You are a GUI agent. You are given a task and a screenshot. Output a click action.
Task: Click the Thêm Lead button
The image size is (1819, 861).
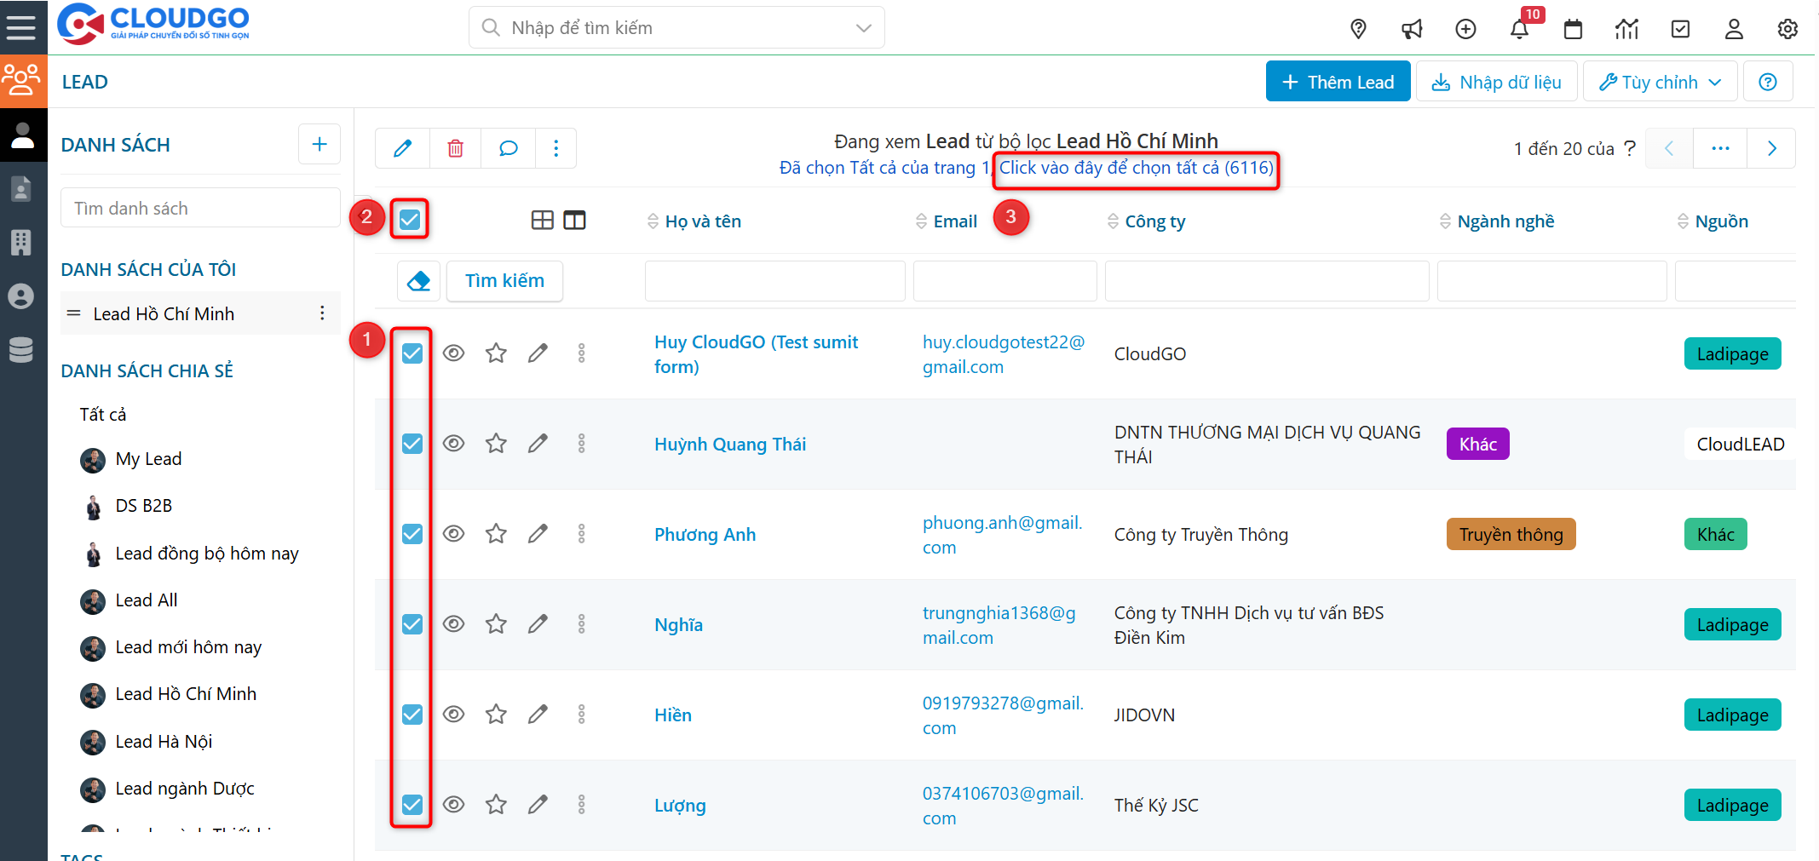click(1338, 82)
